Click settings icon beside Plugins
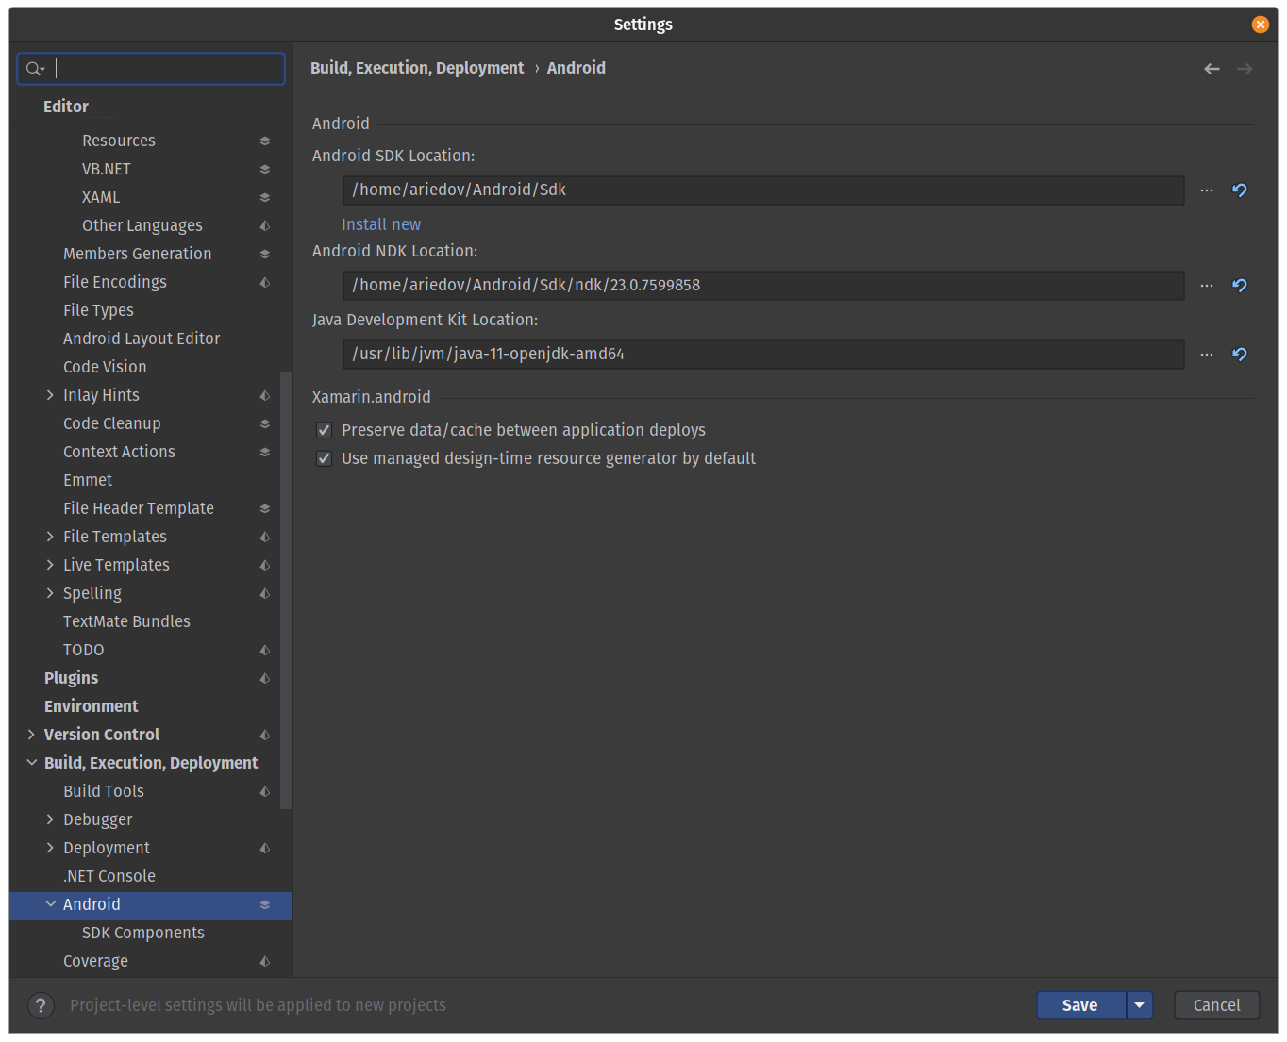This screenshot has height=1042, width=1287. tap(265, 678)
